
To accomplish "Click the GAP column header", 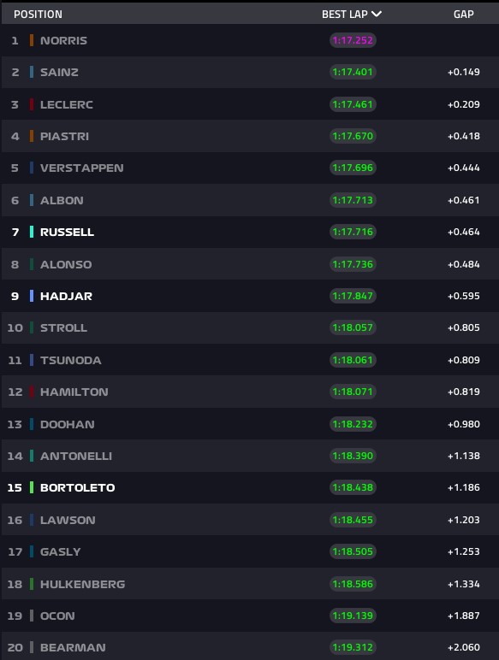I will tap(464, 15).
